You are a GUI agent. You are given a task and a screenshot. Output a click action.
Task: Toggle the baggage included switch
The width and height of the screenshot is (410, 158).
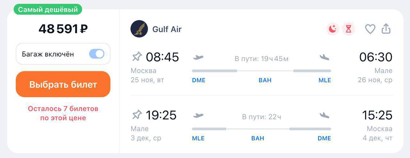(x=96, y=54)
